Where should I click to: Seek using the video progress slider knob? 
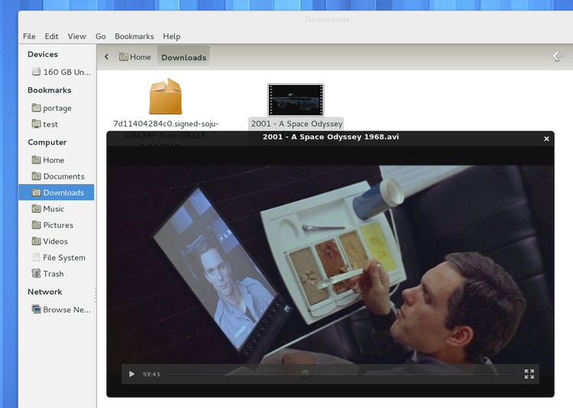pyautogui.click(x=305, y=374)
